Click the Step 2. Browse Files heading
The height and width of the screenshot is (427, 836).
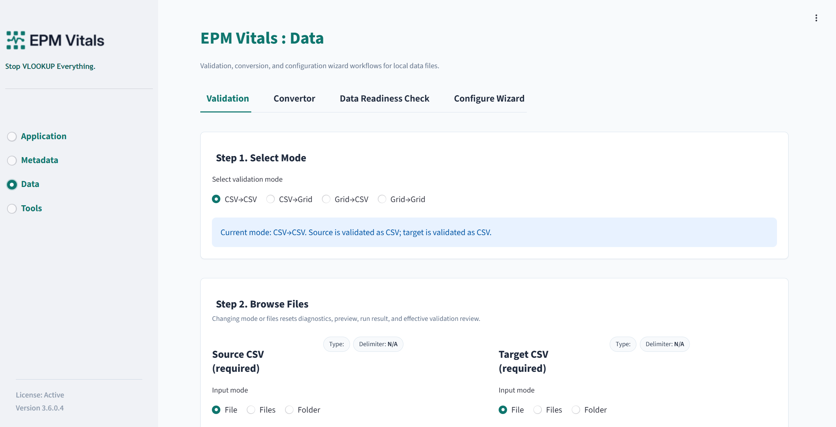point(262,304)
